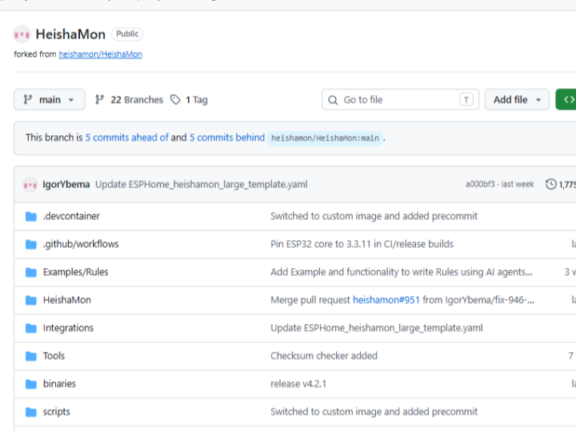Open the Tools folder
The width and height of the screenshot is (576, 432).
pos(54,355)
